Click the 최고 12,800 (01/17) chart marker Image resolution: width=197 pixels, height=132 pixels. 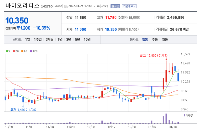[153, 55]
